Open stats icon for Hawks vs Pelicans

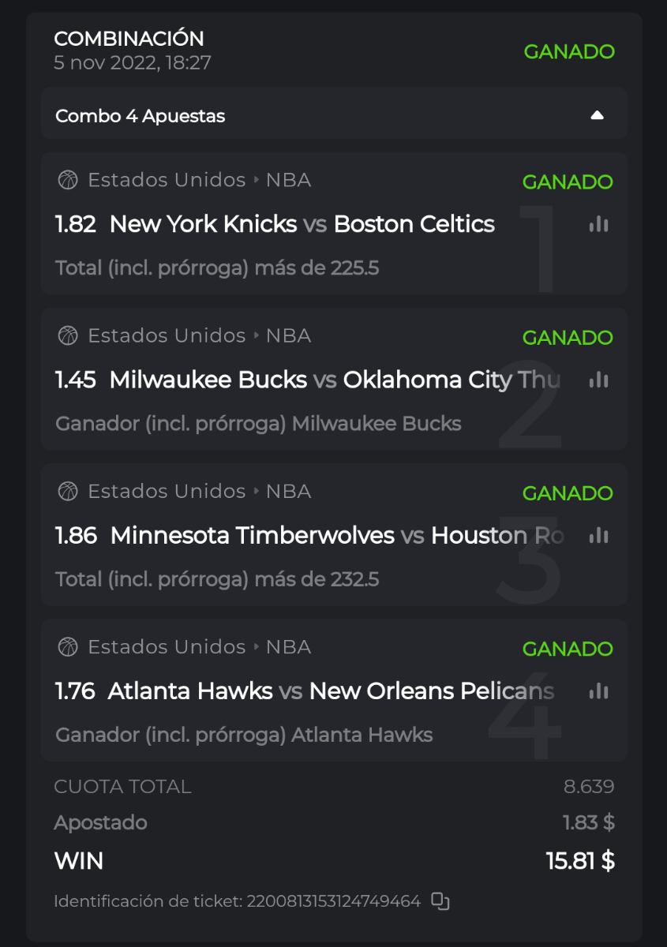point(598,691)
